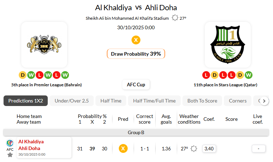Select the Both To Score tab

(202, 101)
